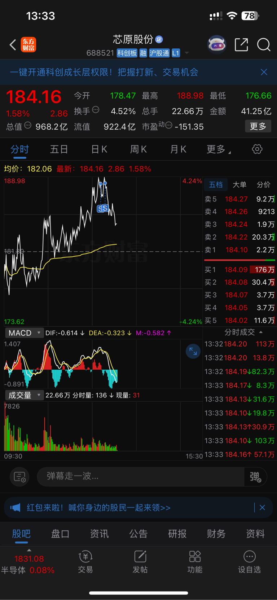Open the 红包来啦 invitation link

coord(98,508)
